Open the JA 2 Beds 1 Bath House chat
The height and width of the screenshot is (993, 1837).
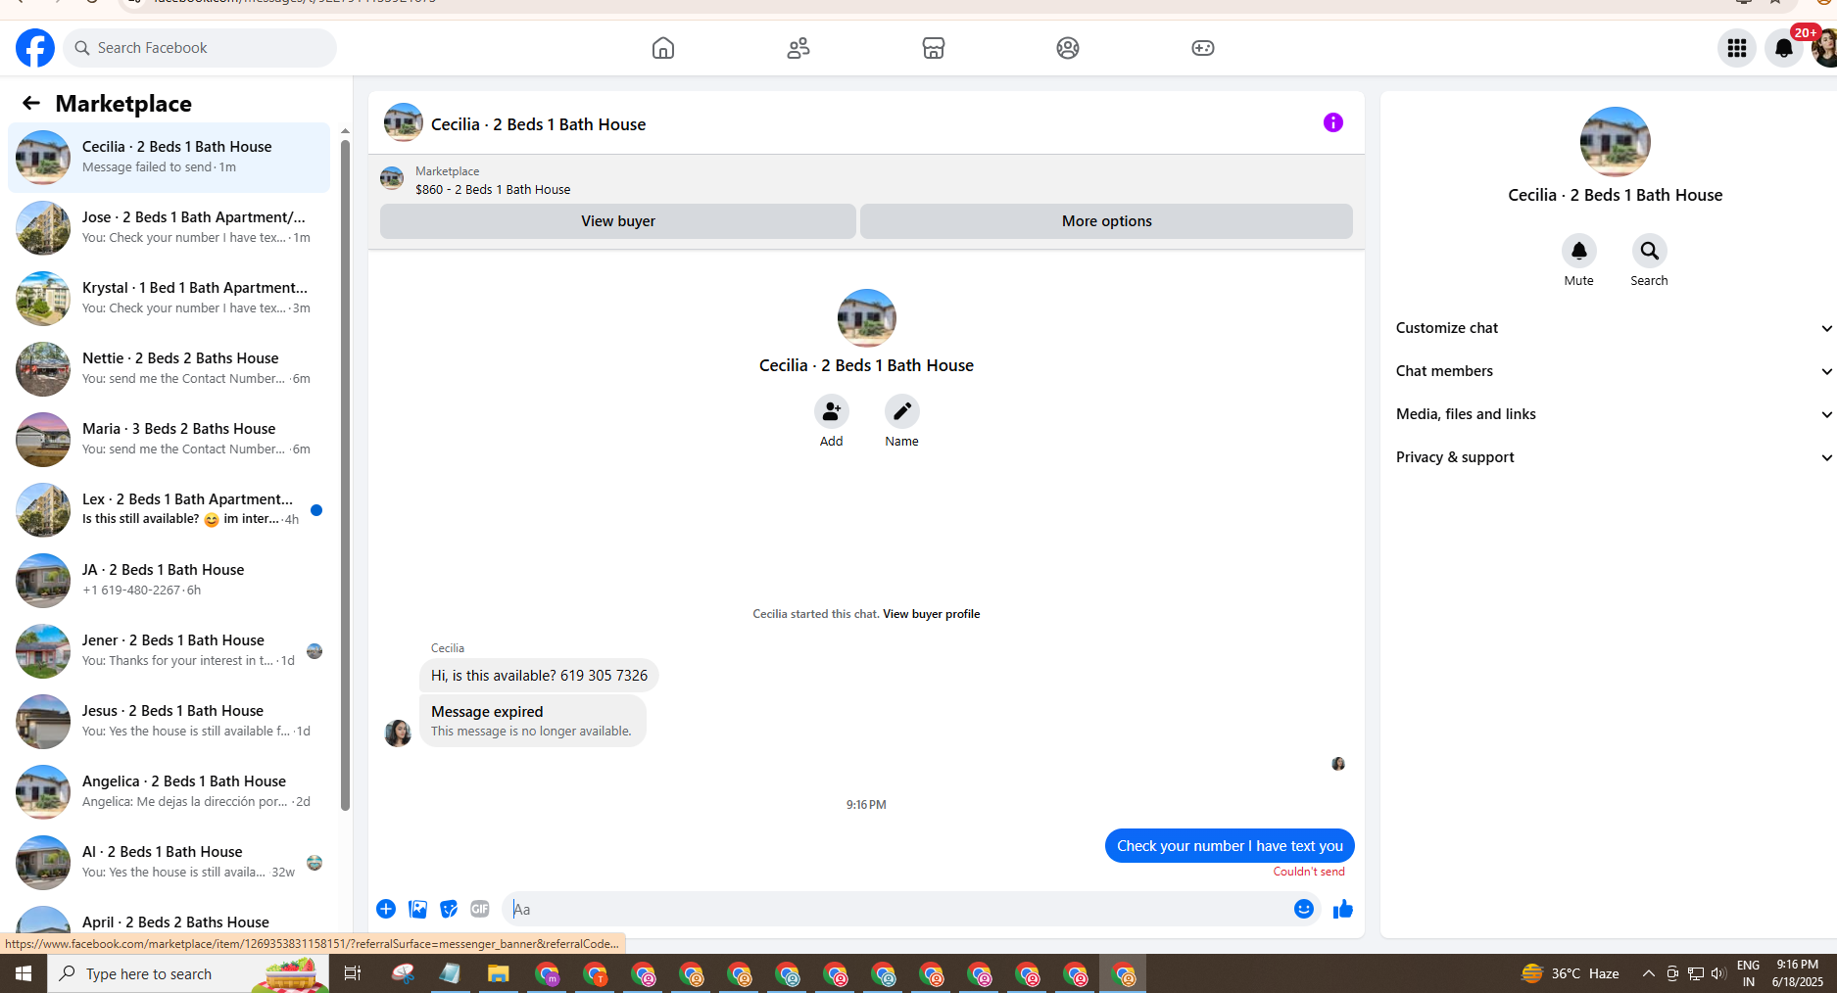(x=169, y=580)
